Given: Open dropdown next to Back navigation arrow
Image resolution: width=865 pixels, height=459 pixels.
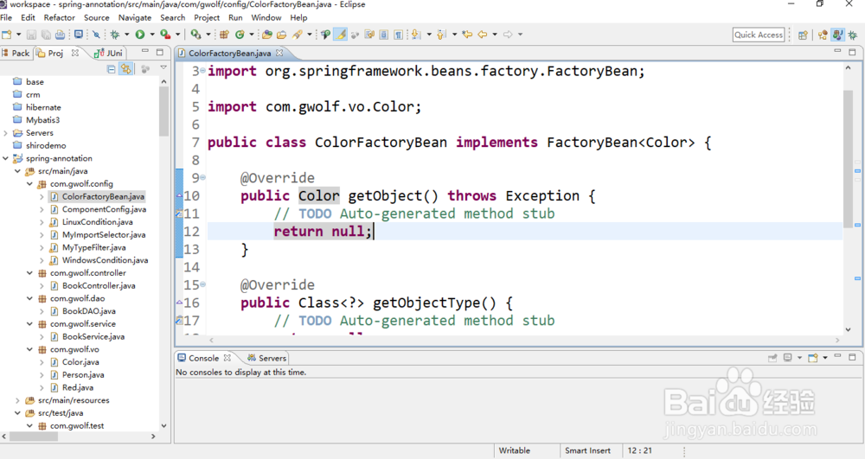Looking at the screenshot, I should tap(495, 35).
